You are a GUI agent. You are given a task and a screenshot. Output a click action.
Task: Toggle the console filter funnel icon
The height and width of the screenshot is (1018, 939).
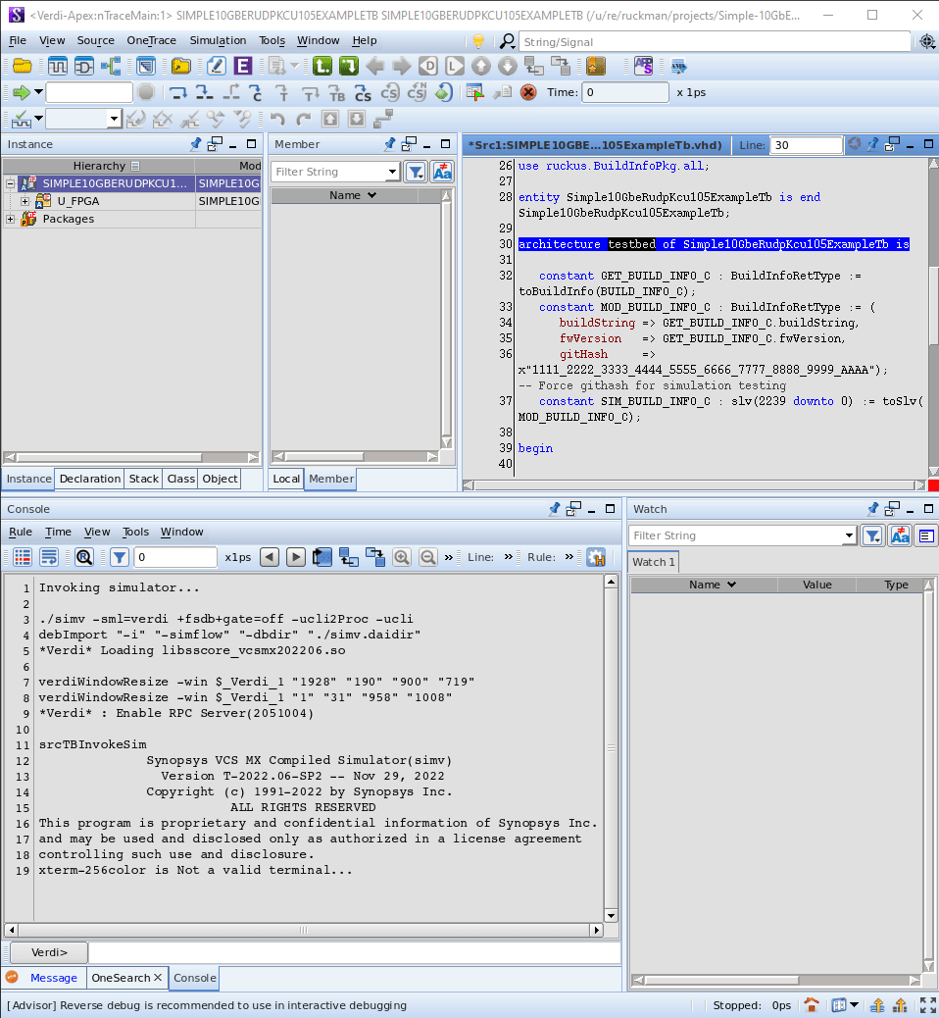point(120,557)
